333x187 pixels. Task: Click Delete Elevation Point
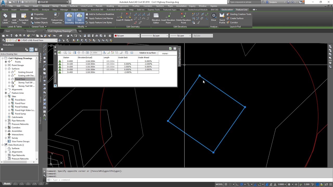[183, 18]
